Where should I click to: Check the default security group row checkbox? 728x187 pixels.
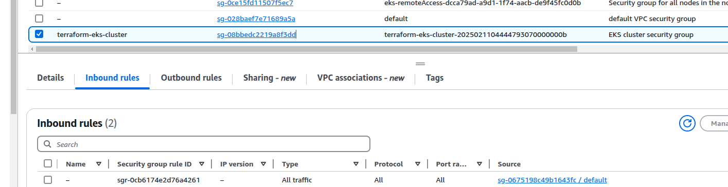tap(39, 18)
